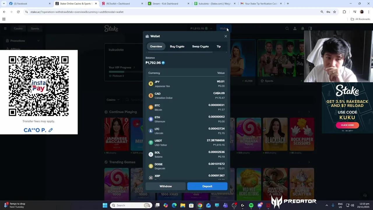The width and height of the screenshot is (373, 210).
Task: Open the Japanese Baccarat game thumbnail
Action: (117, 134)
